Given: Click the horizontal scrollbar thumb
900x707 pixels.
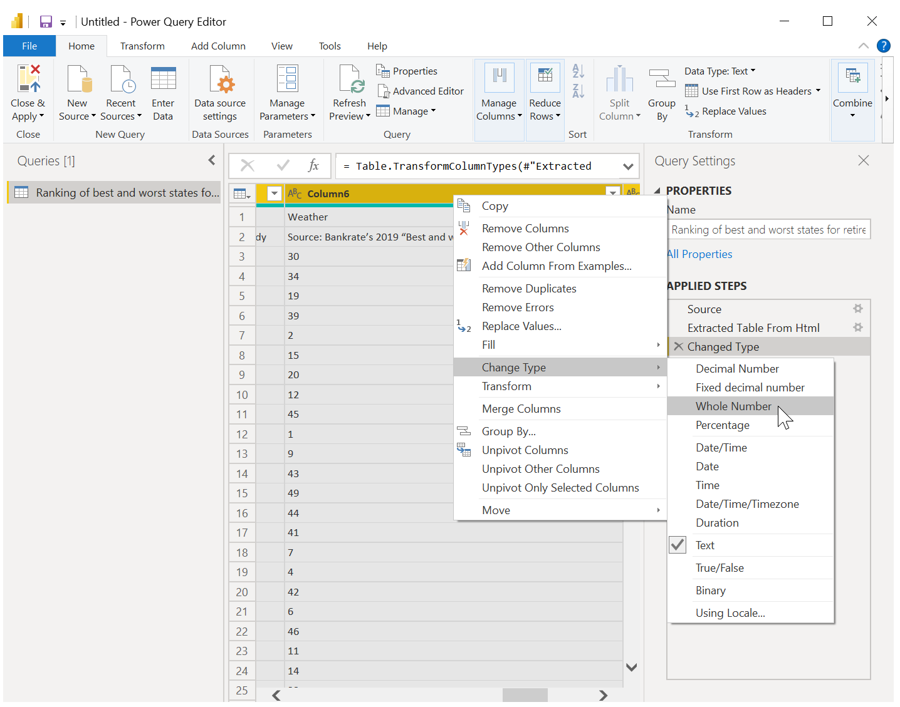Looking at the screenshot, I should [x=525, y=695].
